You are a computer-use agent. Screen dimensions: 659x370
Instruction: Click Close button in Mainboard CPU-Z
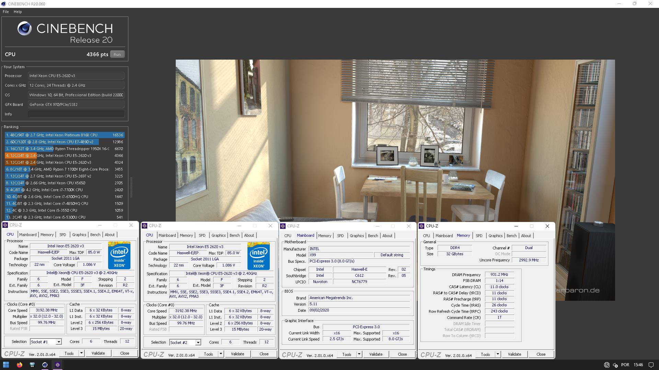point(402,354)
